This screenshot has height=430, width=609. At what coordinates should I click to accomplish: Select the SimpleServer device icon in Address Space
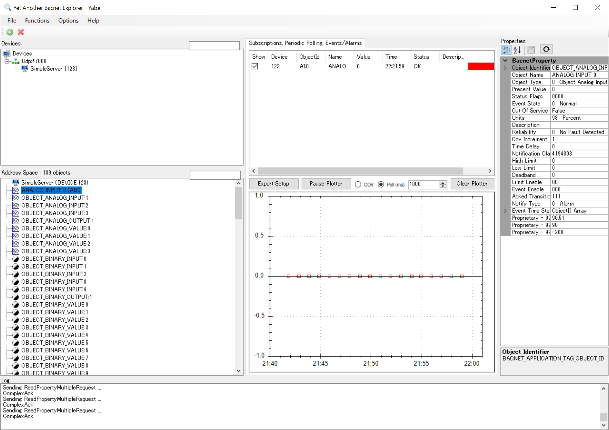coord(15,182)
